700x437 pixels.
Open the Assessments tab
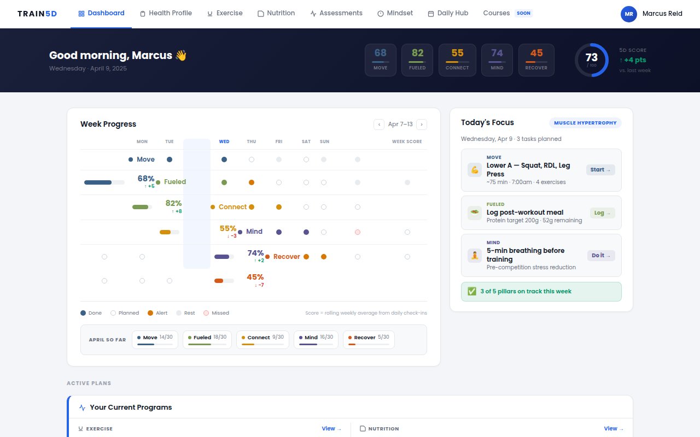(336, 13)
